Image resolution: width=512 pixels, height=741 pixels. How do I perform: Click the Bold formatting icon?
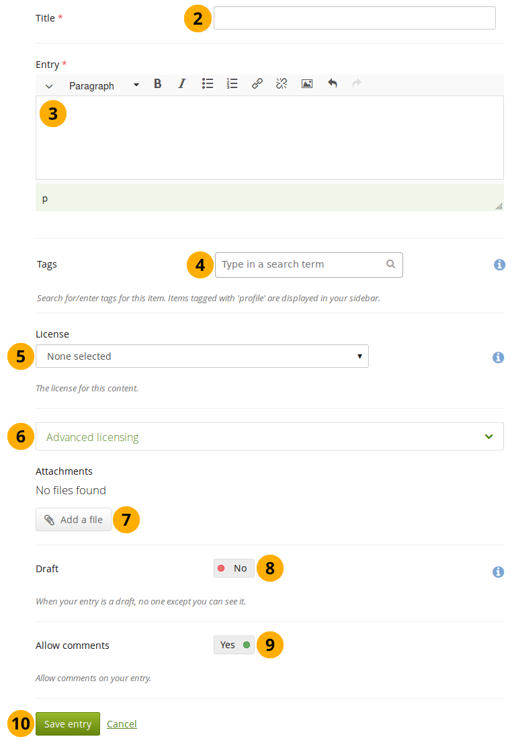[157, 84]
